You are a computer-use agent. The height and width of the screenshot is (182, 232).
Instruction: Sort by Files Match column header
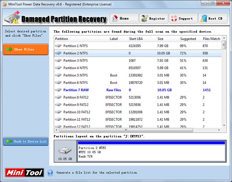(211, 39)
